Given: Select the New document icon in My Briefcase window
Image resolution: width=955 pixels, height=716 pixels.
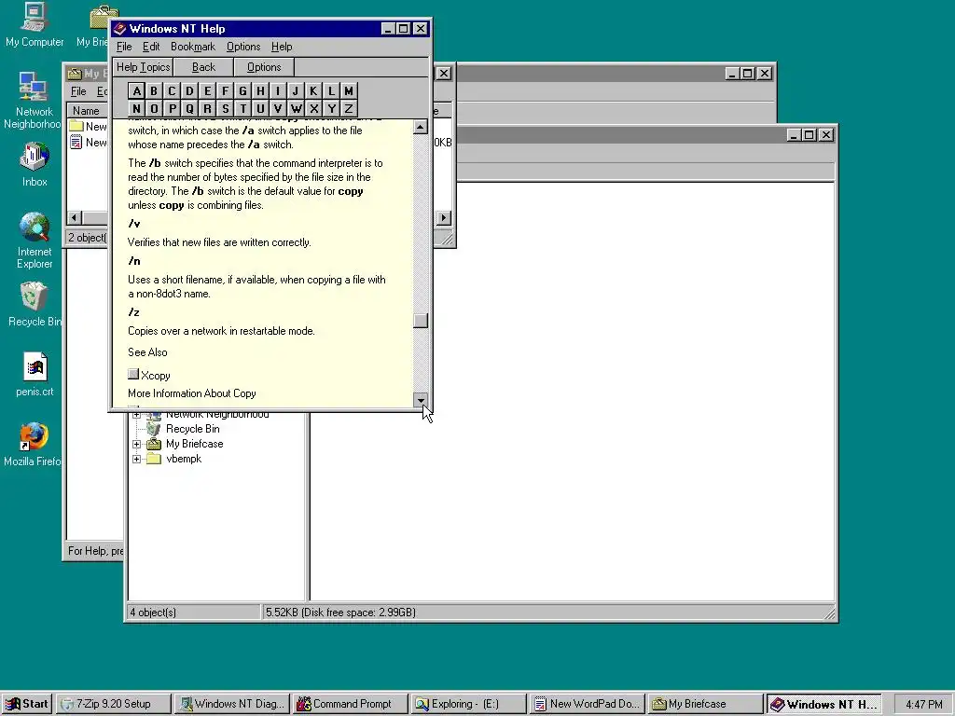Looking at the screenshot, I should pyautogui.click(x=76, y=142).
